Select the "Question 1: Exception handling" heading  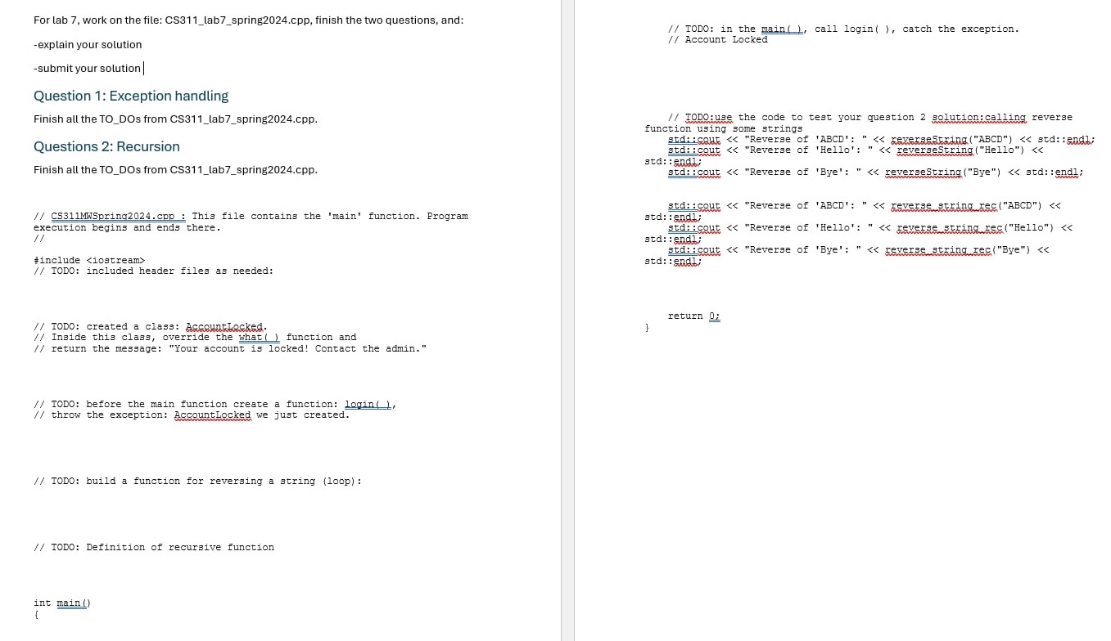click(131, 96)
